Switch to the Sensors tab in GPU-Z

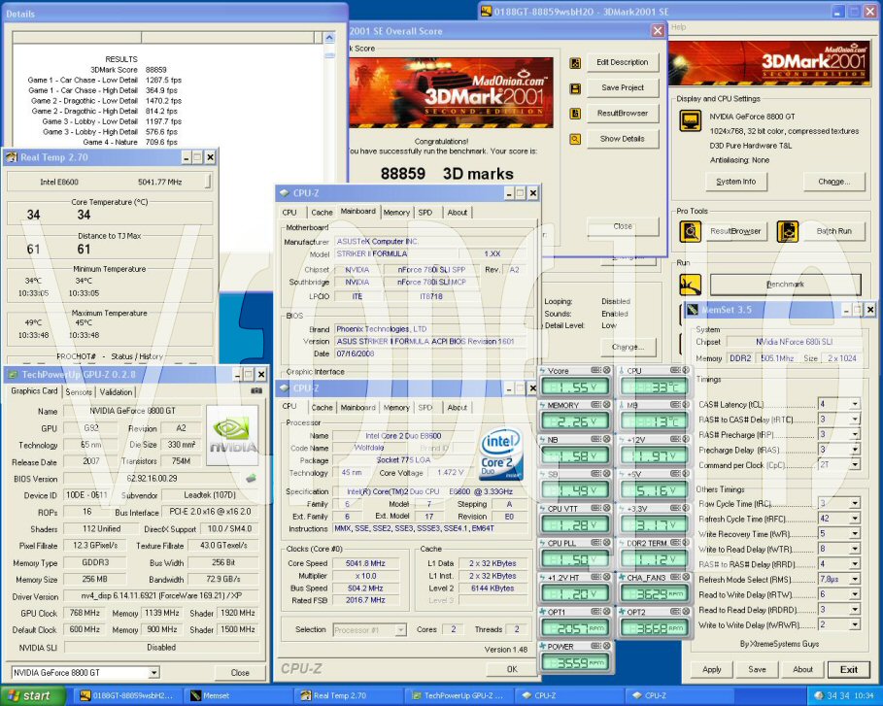point(79,392)
